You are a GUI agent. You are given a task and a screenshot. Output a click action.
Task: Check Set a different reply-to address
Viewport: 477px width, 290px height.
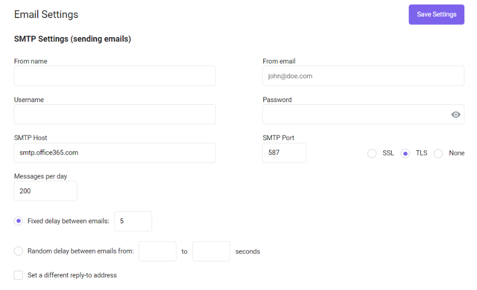(18, 275)
